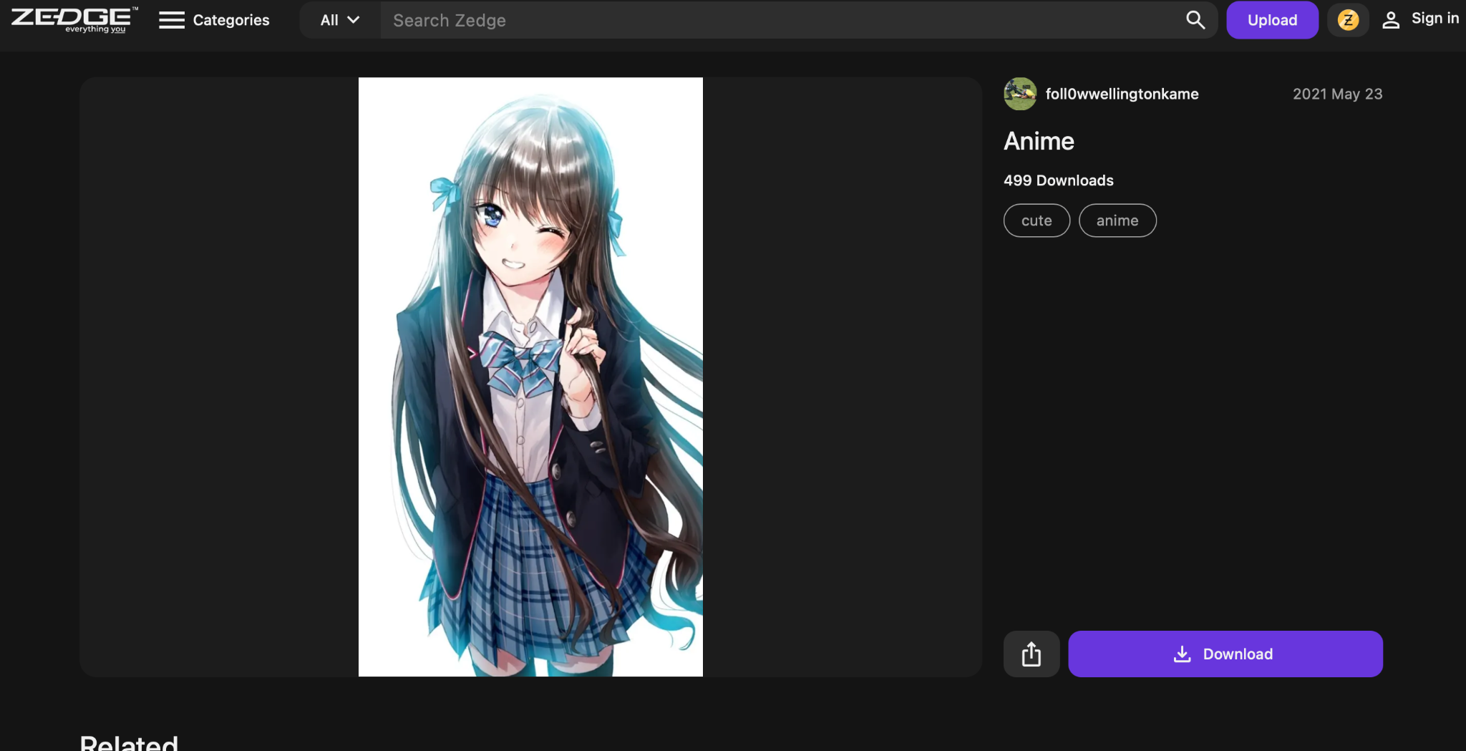
Task: Click the magnifying glass search icon
Action: [1195, 20]
